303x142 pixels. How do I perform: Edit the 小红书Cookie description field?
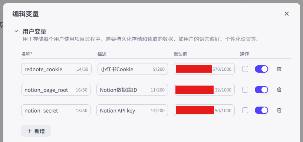point(132,69)
